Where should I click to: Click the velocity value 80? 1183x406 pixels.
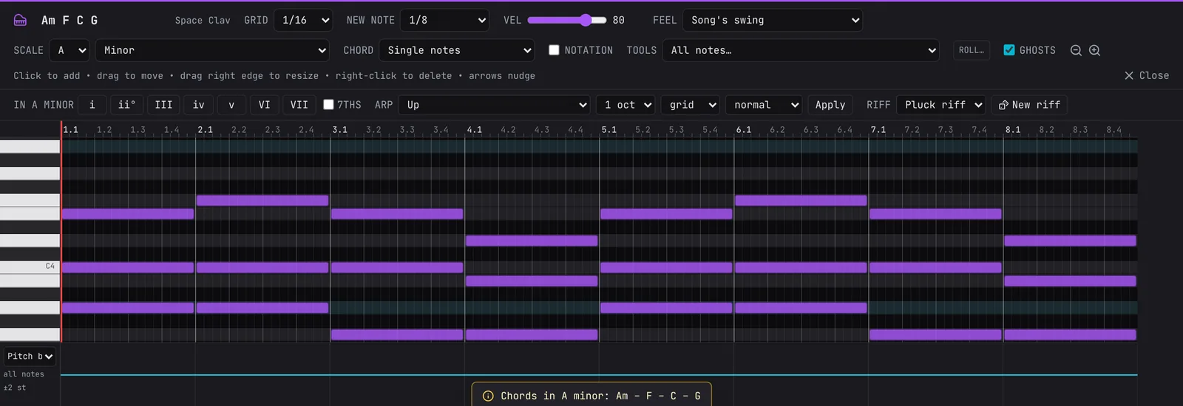point(619,20)
